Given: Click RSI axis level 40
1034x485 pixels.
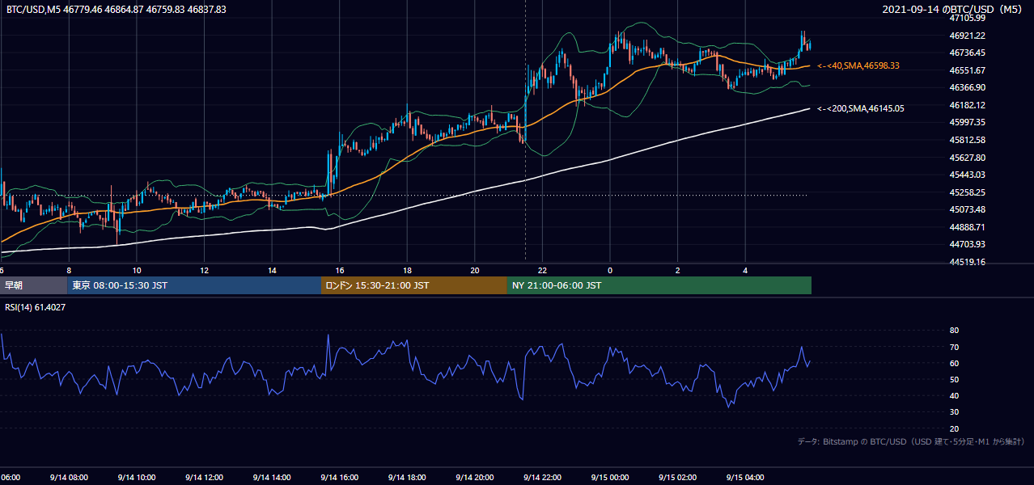Looking at the screenshot, I should [954, 396].
